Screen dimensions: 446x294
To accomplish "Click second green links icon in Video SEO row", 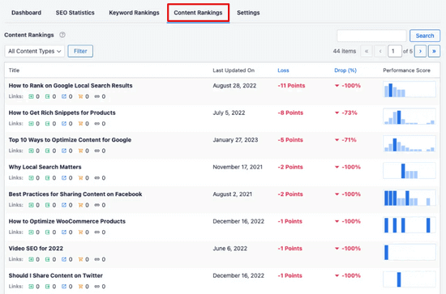I will [x=48, y=259].
